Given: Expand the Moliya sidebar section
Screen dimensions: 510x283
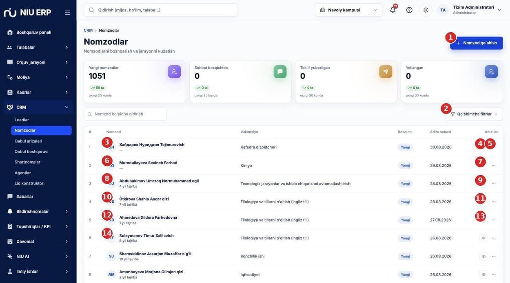Looking at the screenshot, I should tap(38, 77).
